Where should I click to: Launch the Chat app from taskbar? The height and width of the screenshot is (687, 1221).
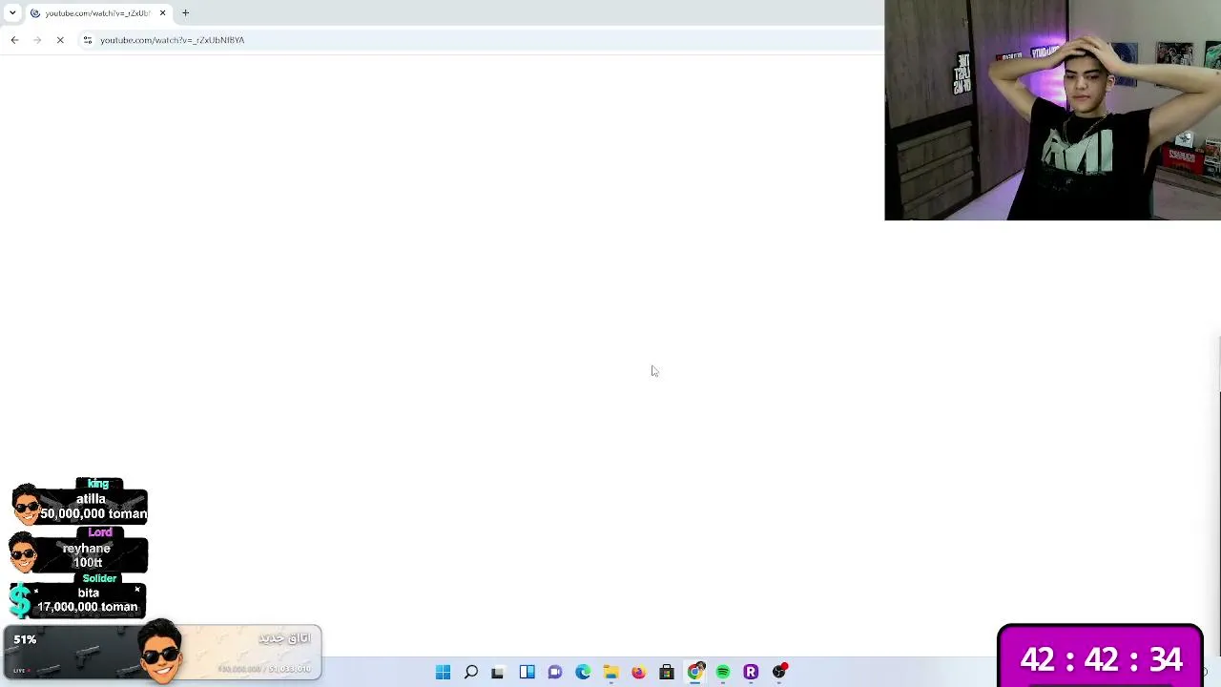(554, 673)
